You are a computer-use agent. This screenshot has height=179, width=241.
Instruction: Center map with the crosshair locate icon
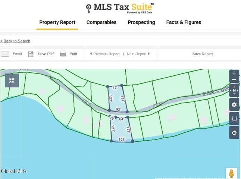(234, 133)
